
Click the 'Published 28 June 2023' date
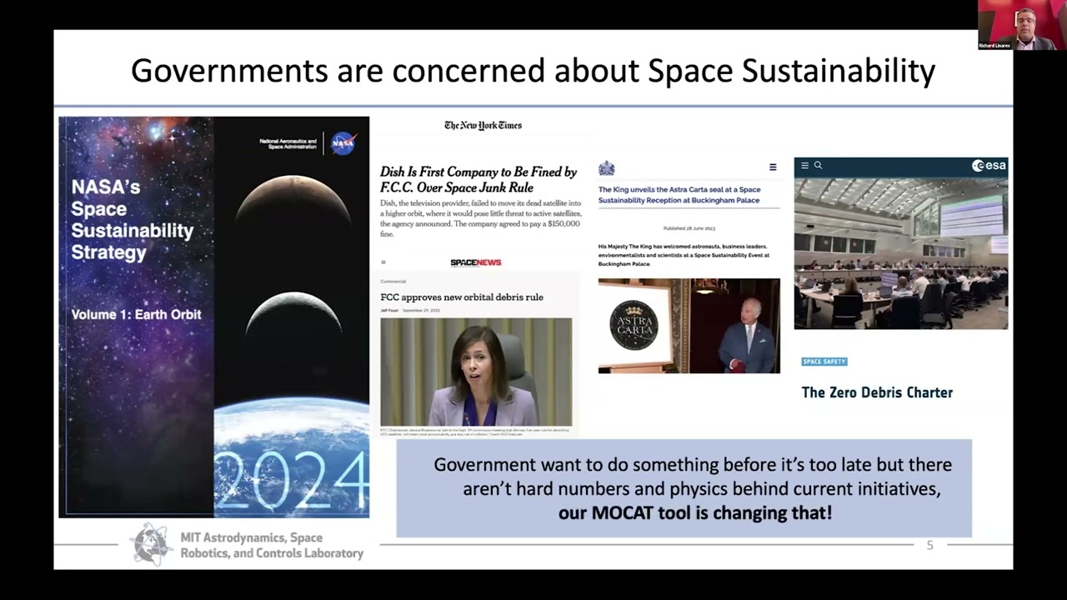coord(689,228)
